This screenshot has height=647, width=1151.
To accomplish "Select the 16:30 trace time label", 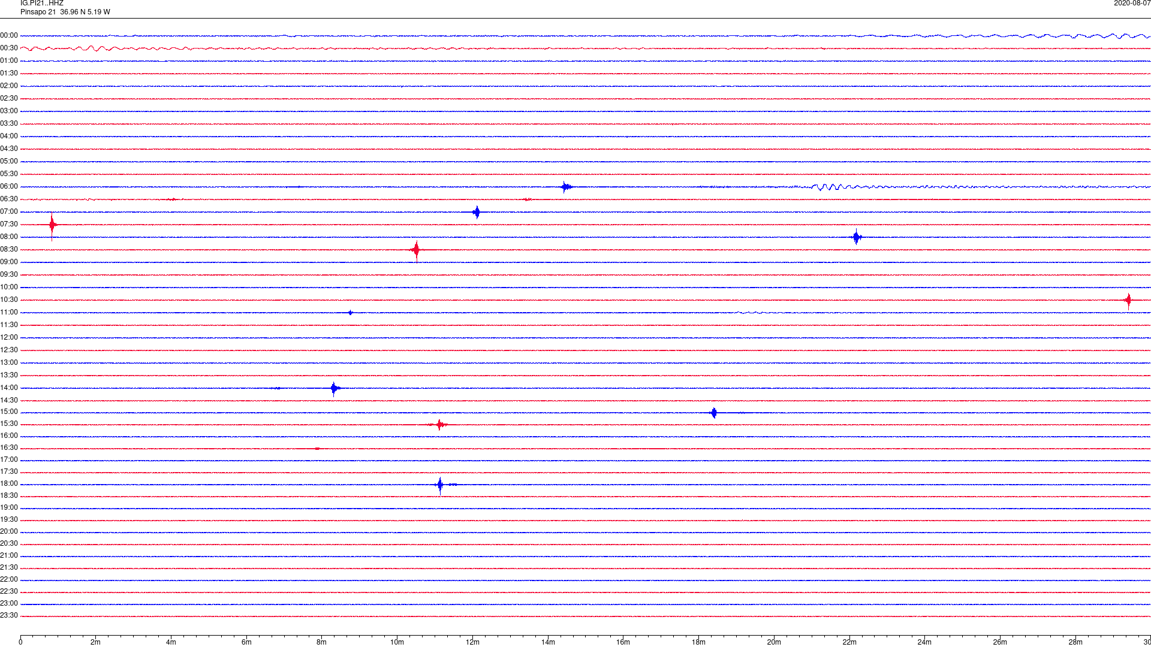I will click(x=9, y=448).
